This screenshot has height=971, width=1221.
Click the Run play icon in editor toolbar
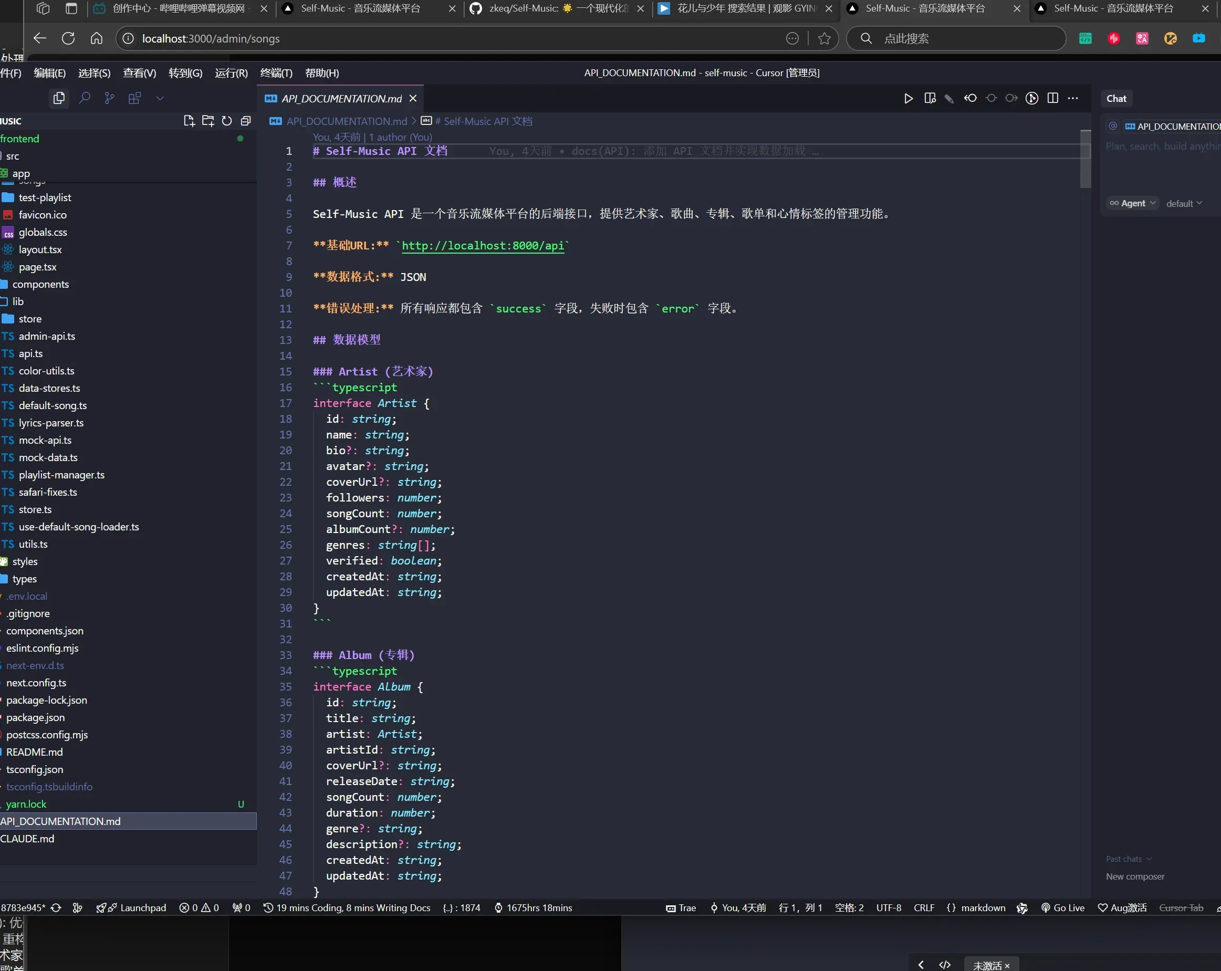[x=908, y=99]
